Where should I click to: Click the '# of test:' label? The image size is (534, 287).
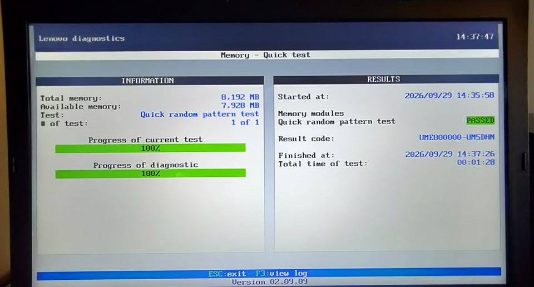point(64,123)
